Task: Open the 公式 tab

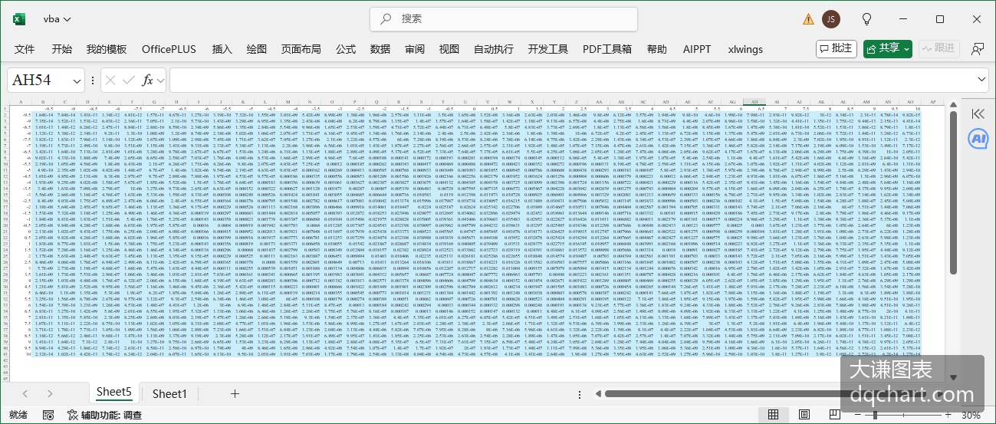Action: (346, 49)
